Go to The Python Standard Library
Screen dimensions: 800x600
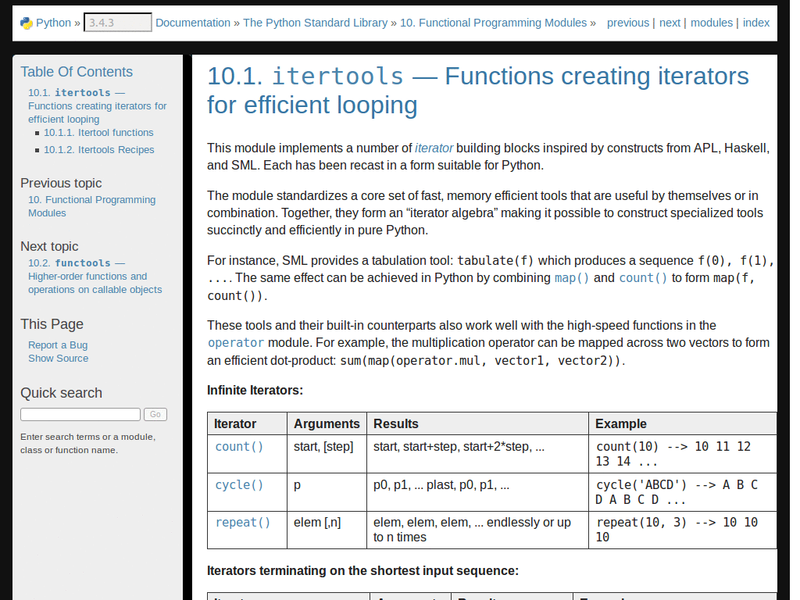pos(315,23)
